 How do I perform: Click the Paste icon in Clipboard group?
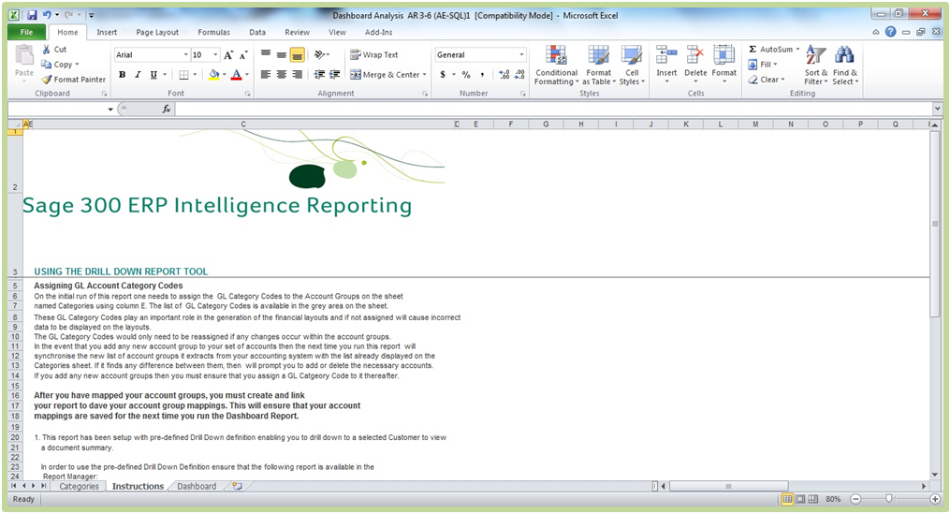24,56
